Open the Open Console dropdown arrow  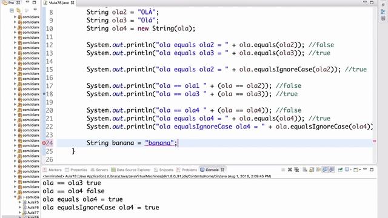[x=360, y=170]
